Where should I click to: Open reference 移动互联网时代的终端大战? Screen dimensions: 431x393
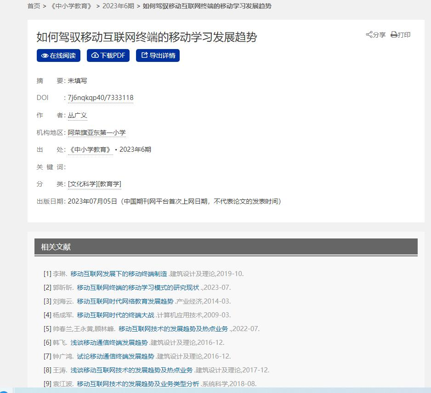115,315
